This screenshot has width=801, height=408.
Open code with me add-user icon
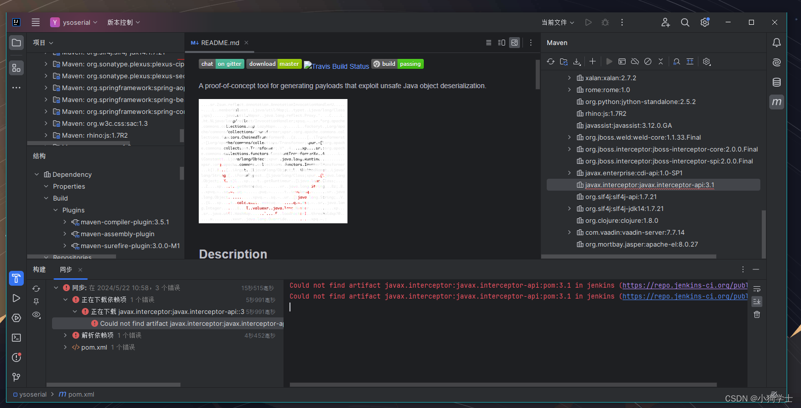666,22
